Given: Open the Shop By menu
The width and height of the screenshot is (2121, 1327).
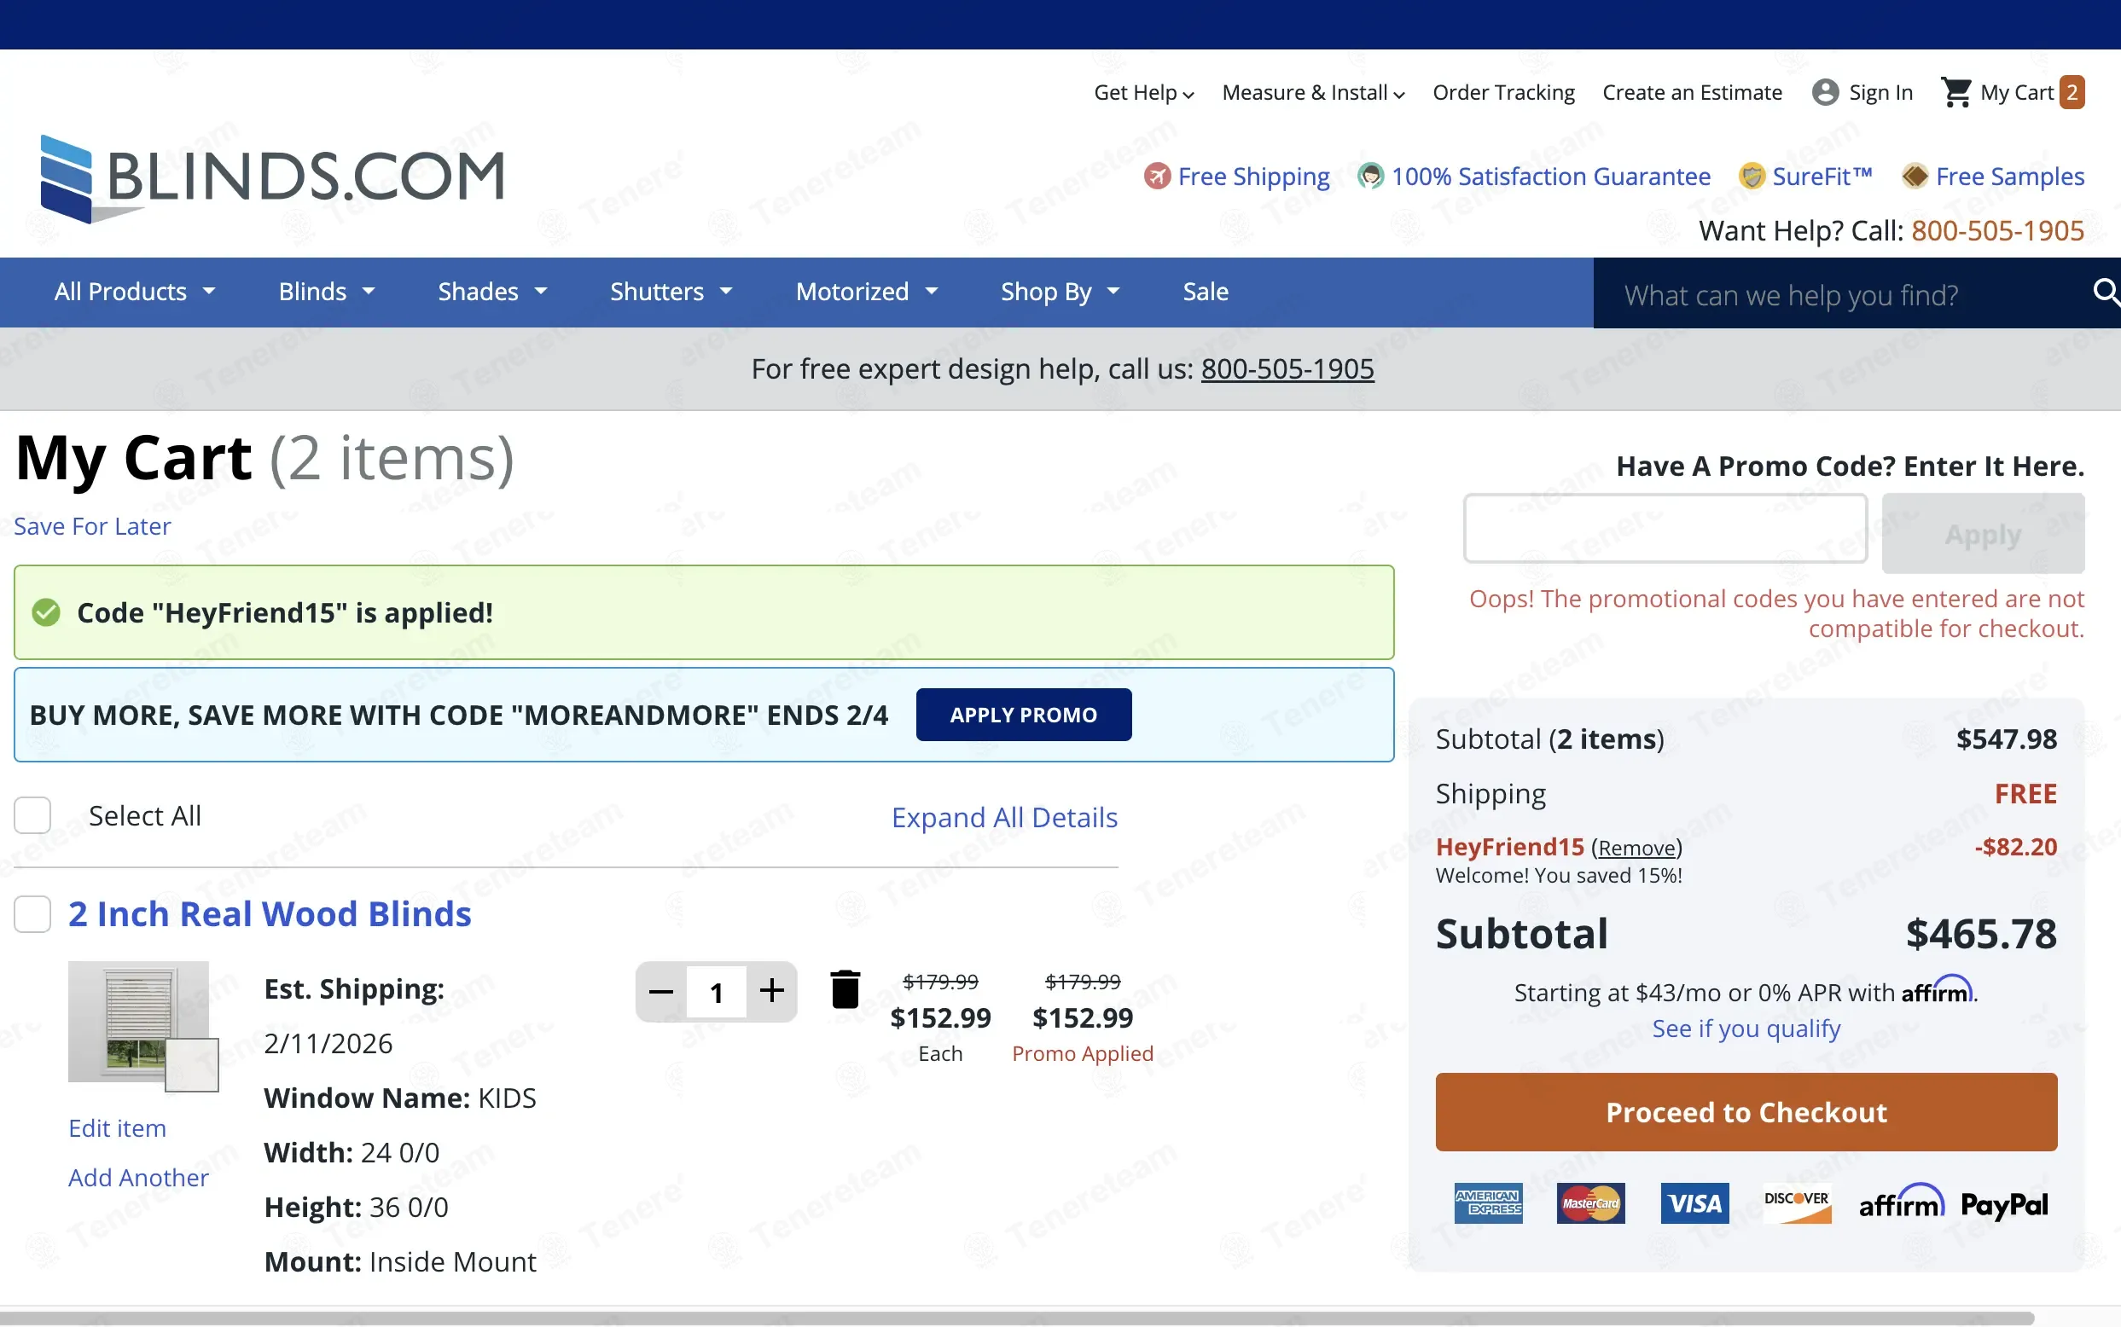Looking at the screenshot, I should pos(1060,292).
